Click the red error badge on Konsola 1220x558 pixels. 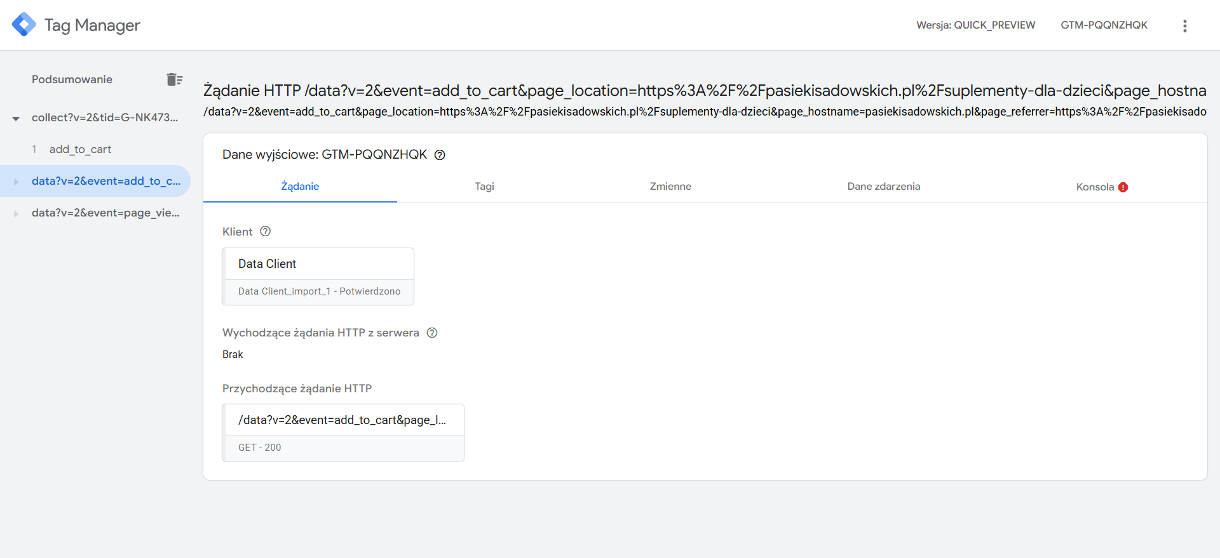coord(1123,187)
